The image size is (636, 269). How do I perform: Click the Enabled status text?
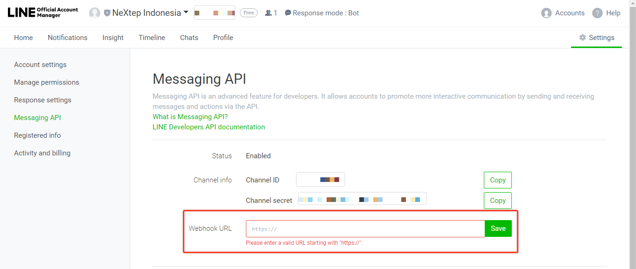pyautogui.click(x=258, y=156)
